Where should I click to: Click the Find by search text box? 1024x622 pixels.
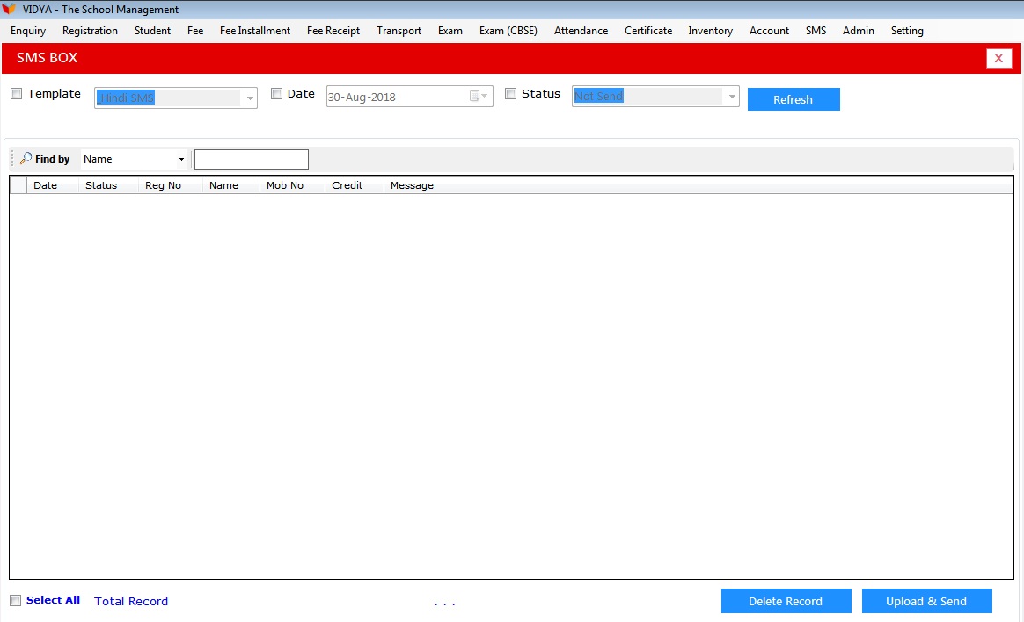tap(252, 159)
